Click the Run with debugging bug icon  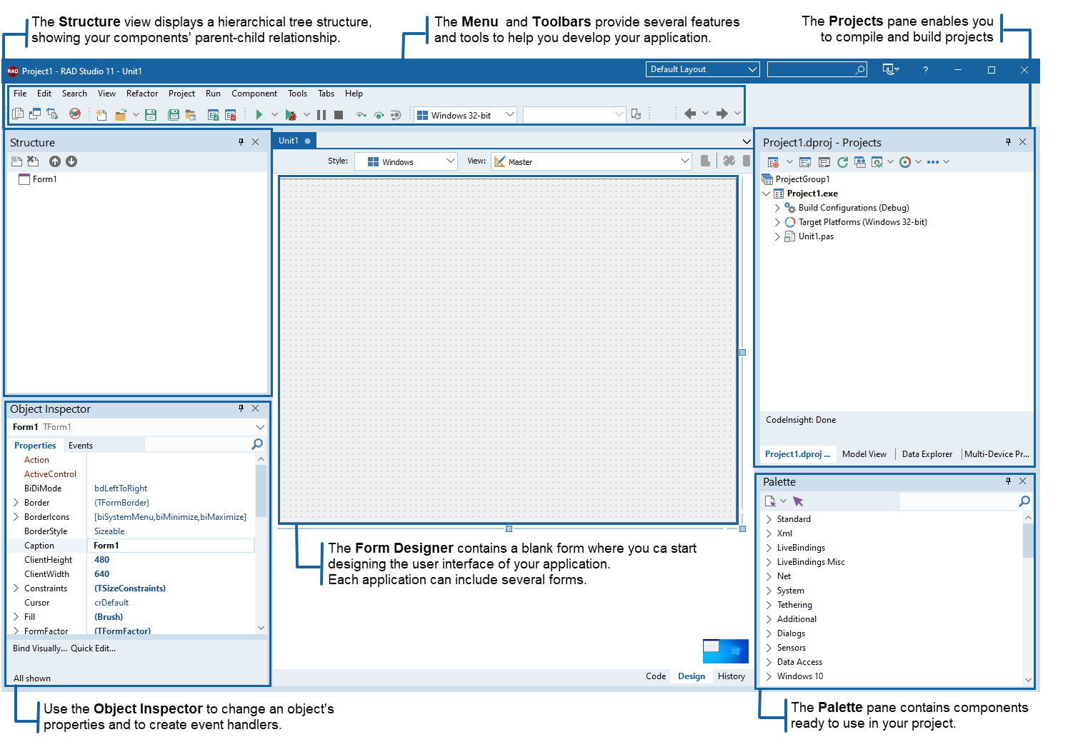[291, 115]
